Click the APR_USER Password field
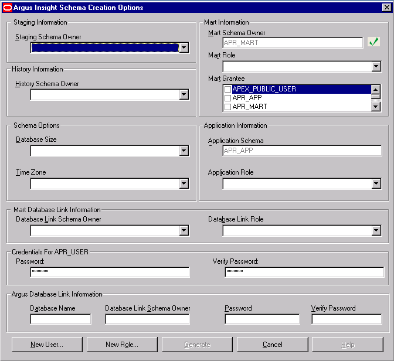The image size is (394, 361). [110, 272]
